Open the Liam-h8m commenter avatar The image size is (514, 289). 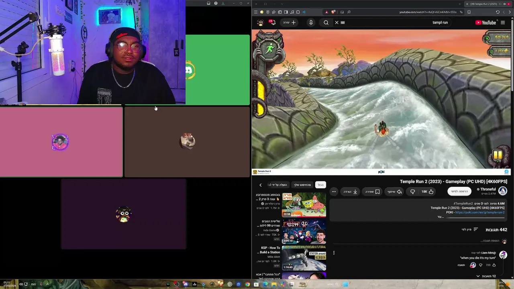(x=503, y=255)
